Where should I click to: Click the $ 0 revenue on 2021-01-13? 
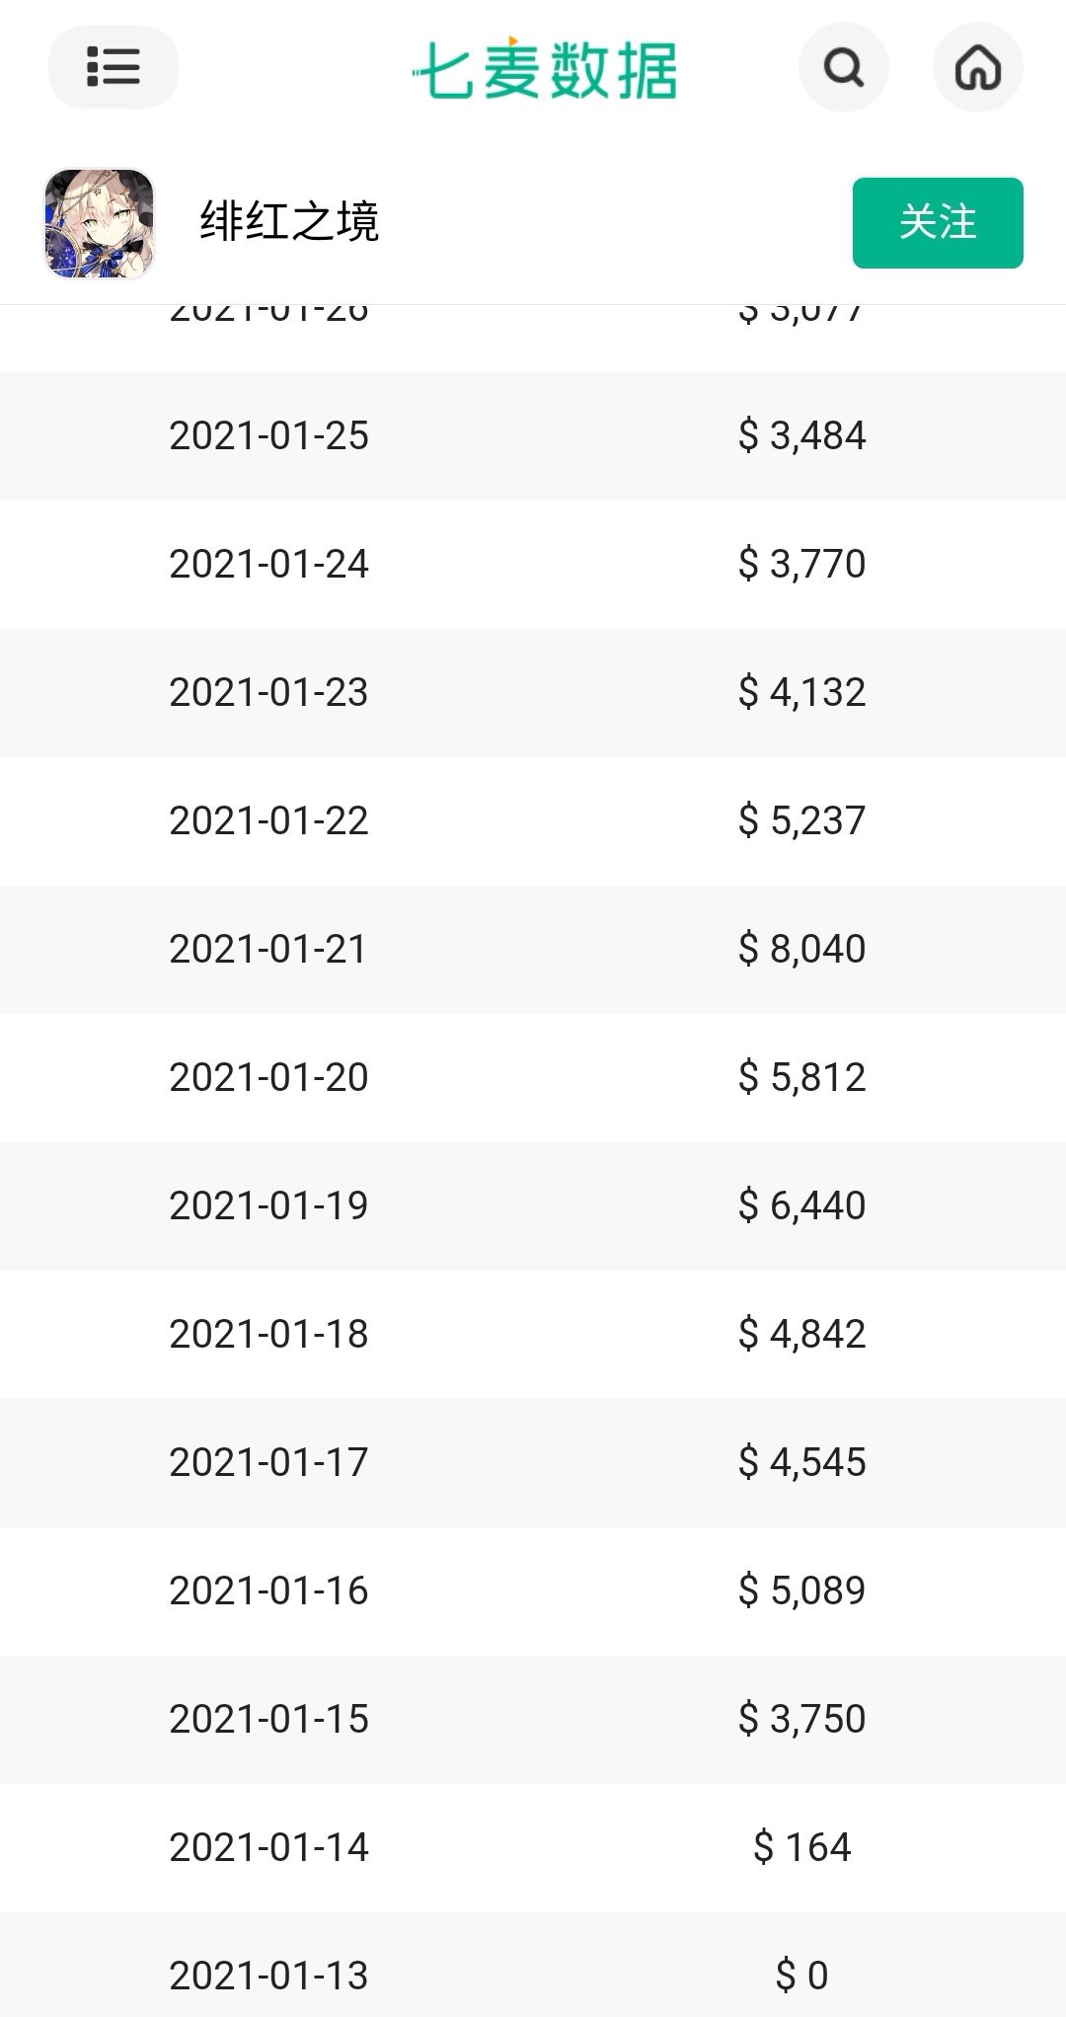click(x=801, y=1976)
